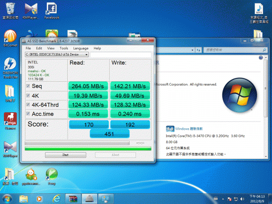The image size is (272, 204).
Task: Launch Internet Explorer from the taskbar
Action: [x=57, y=199]
